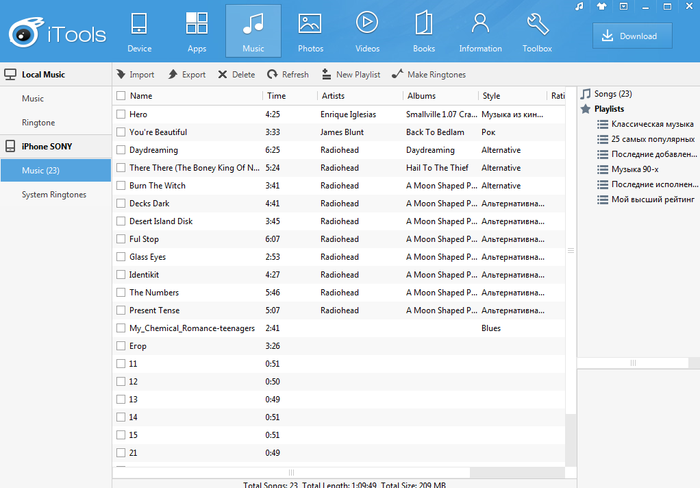Open the Device section icon

(x=139, y=24)
